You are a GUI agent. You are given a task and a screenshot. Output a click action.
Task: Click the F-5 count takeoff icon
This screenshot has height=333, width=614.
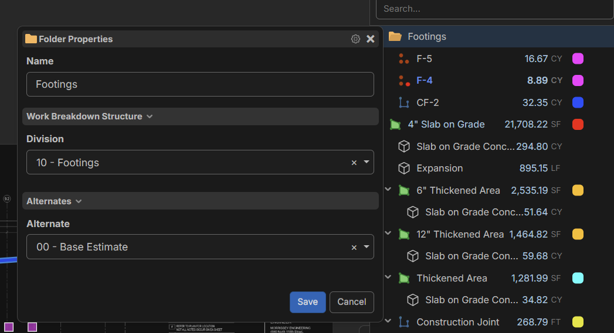coord(403,59)
